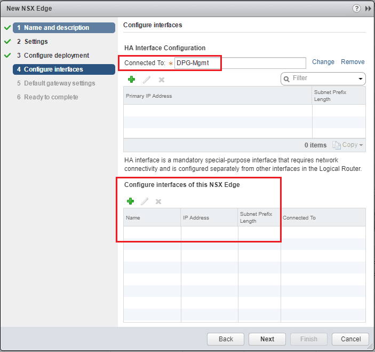Click the Finish button
The image size is (375, 352).
(x=309, y=339)
